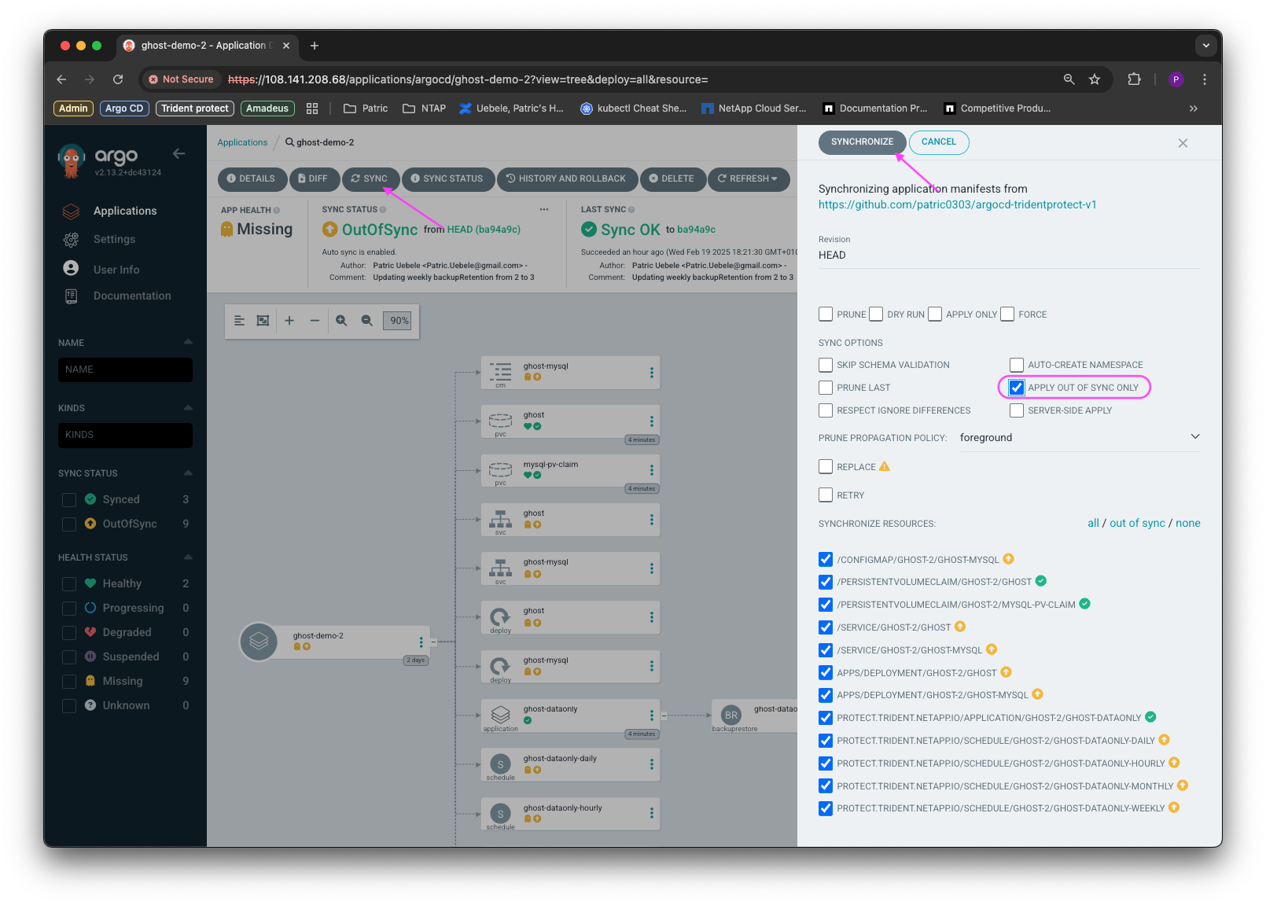Image resolution: width=1266 pixels, height=905 pixels.
Task: Select 'out of sync' resources link
Action: coord(1137,523)
